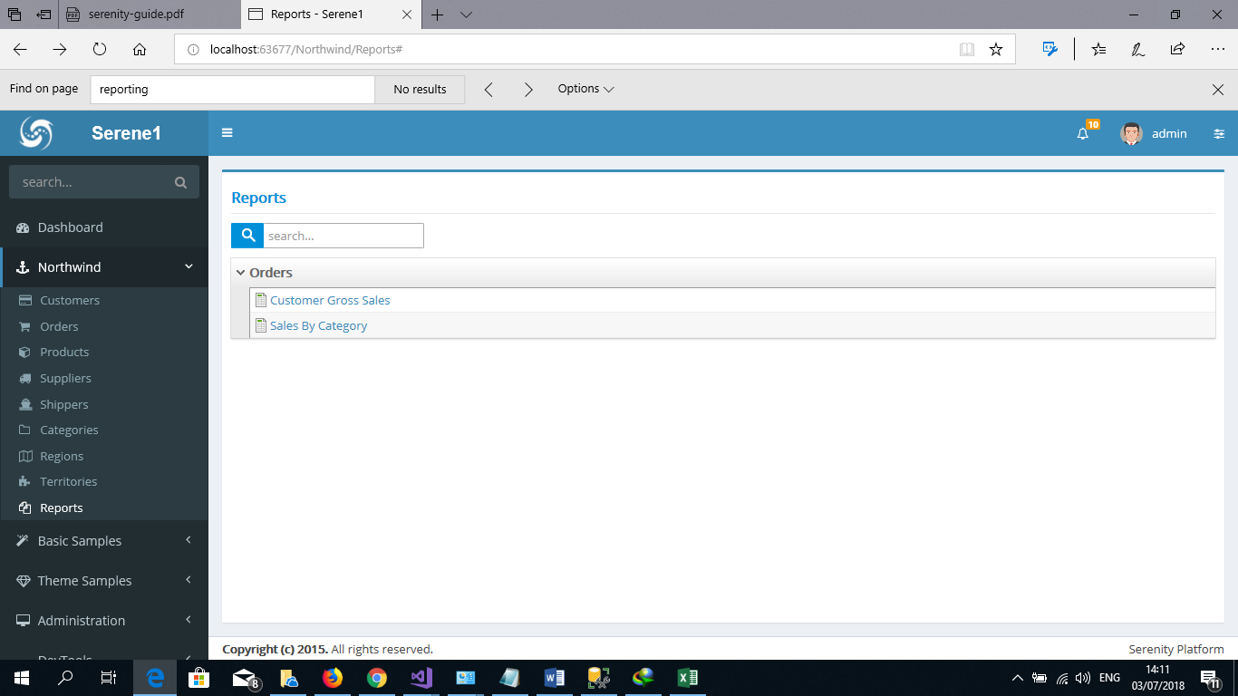Screen dimensions: 1238x696
Task: Click the Sales By Category report icon
Action: point(261,325)
